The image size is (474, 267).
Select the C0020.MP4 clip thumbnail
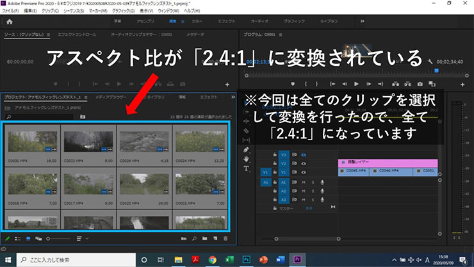coord(144,184)
